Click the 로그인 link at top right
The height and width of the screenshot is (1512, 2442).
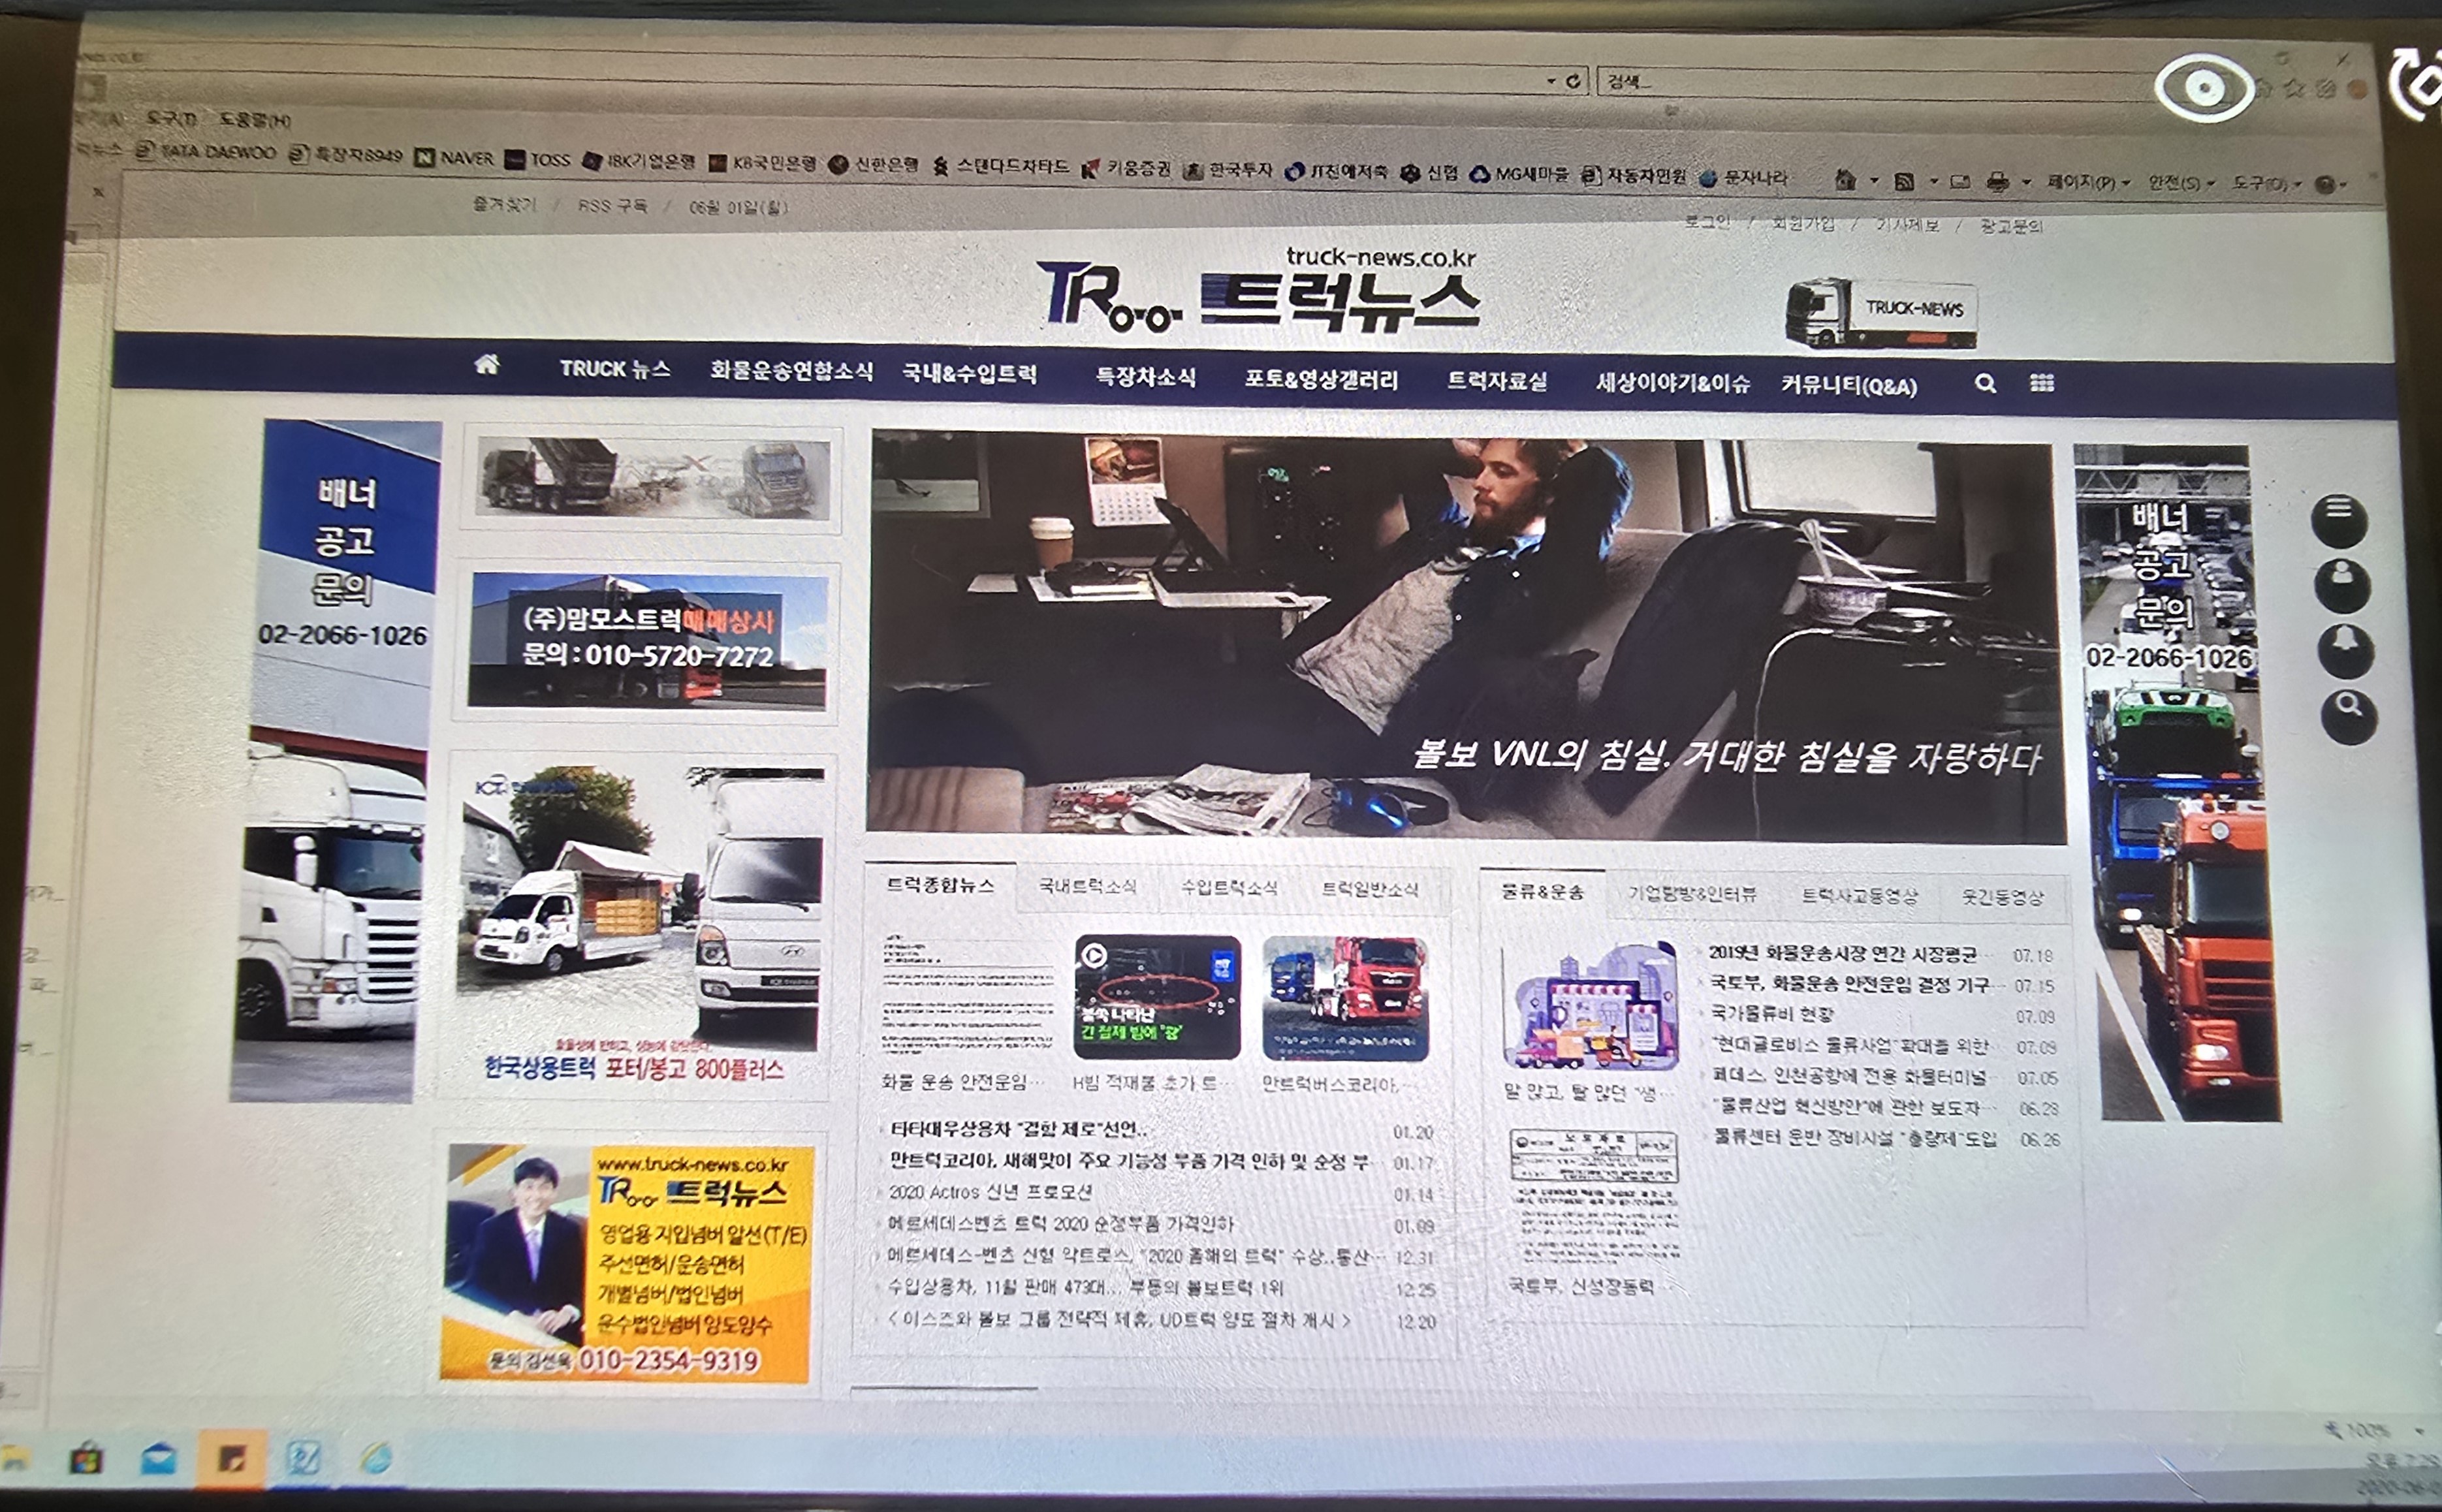tap(1706, 222)
